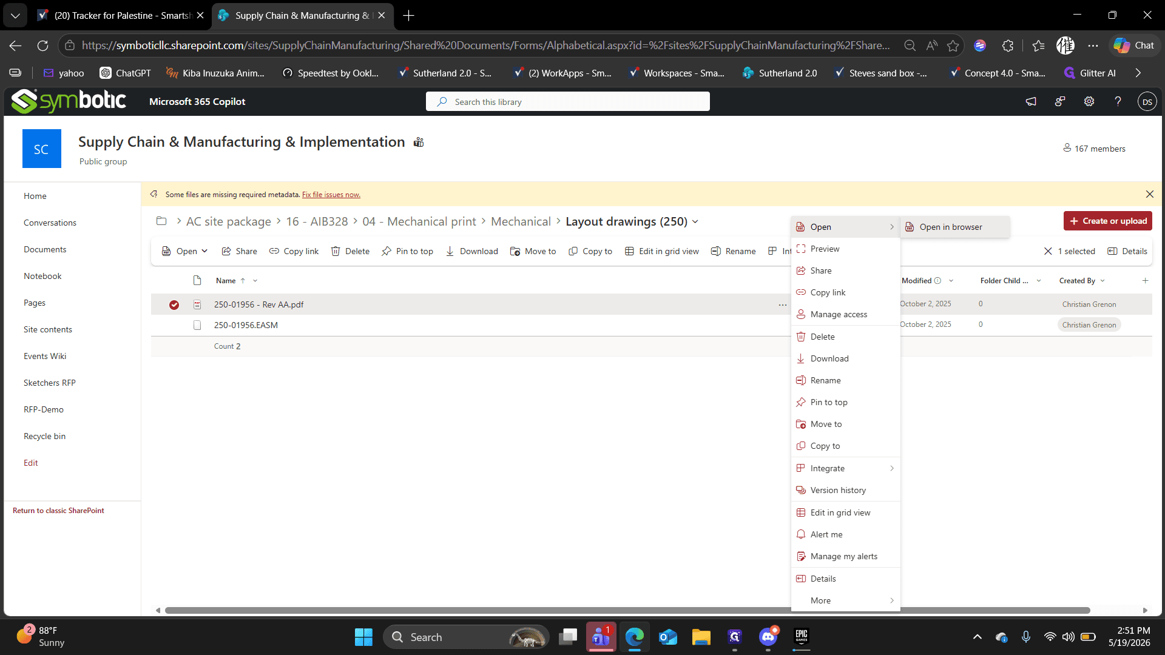Open Return to classic SharePoint link
The image size is (1165, 655).
58,511
